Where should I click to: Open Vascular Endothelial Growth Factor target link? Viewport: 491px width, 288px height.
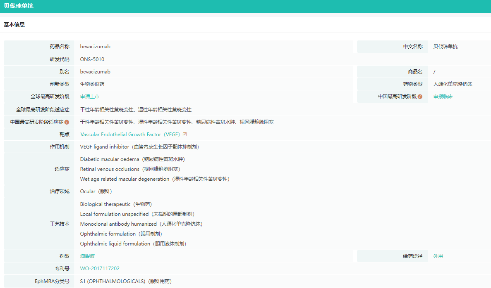pos(130,135)
